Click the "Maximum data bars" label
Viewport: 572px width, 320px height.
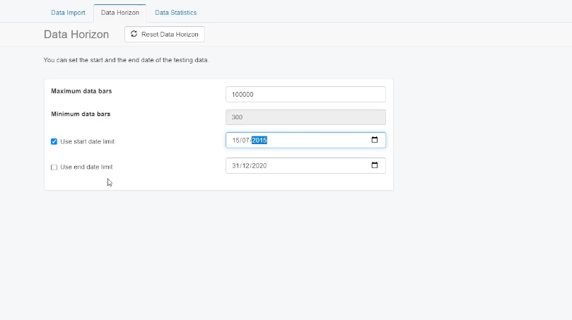click(x=81, y=91)
